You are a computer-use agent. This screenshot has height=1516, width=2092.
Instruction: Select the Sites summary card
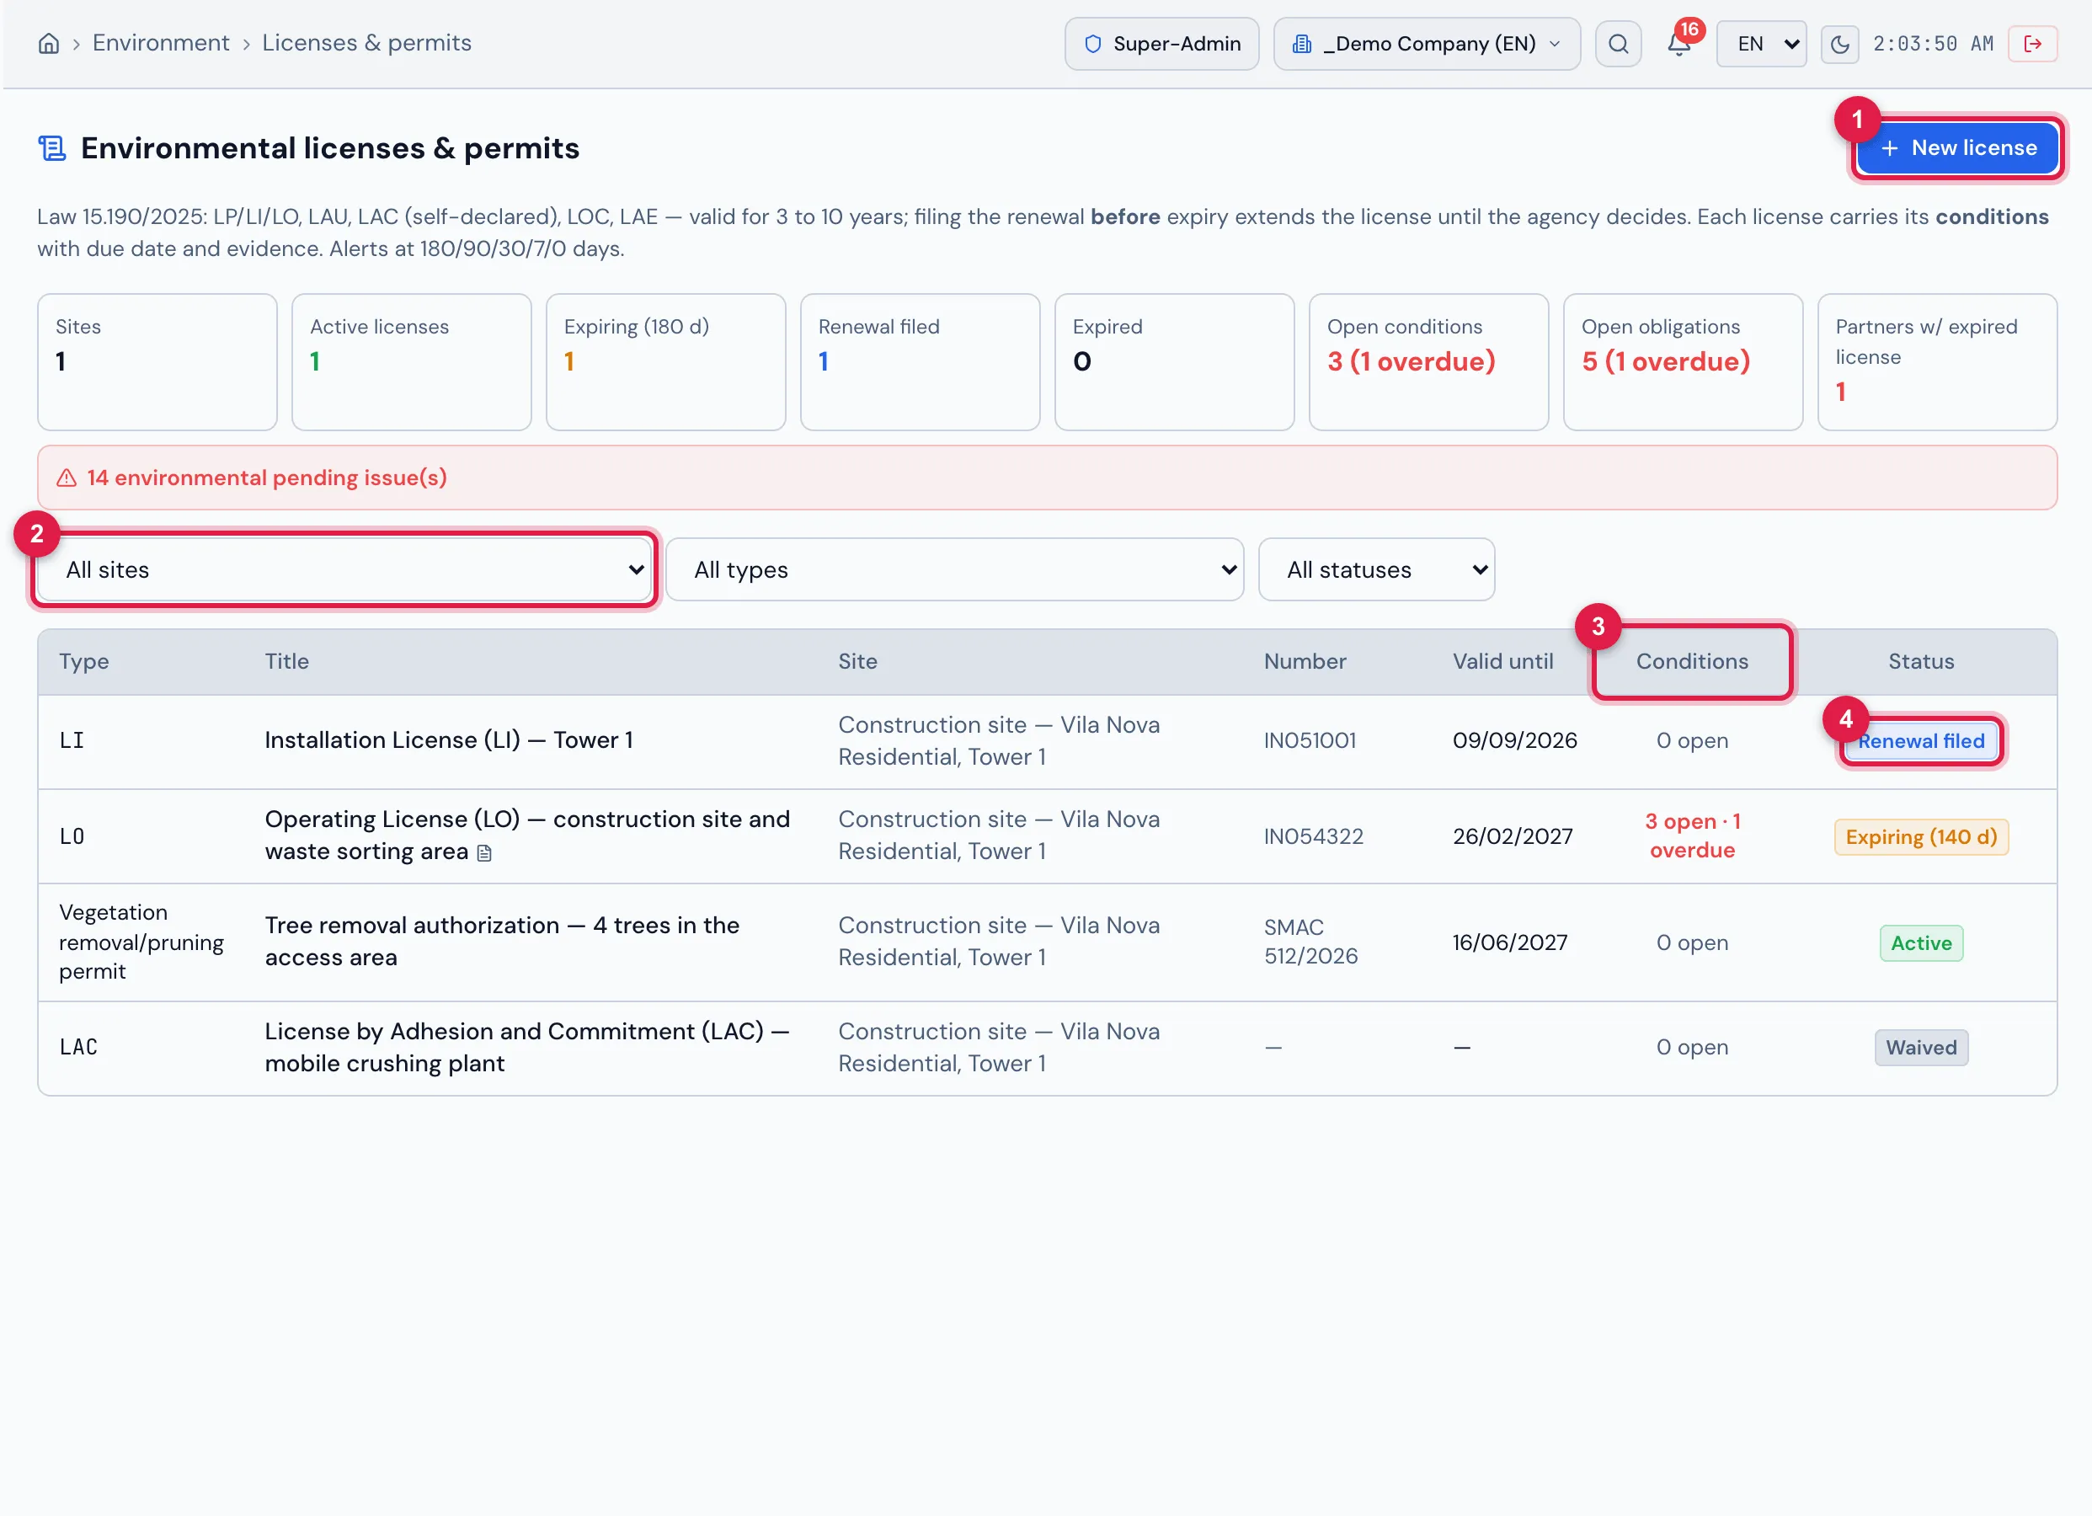point(157,361)
